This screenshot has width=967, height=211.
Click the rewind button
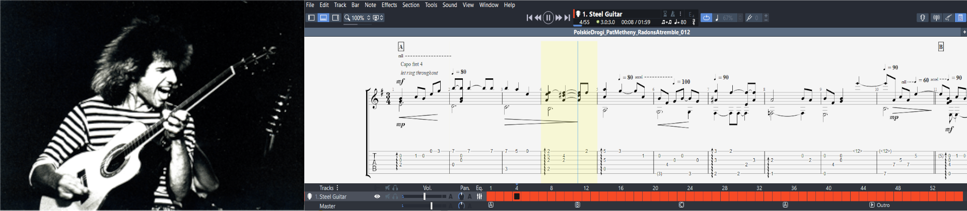[538, 18]
